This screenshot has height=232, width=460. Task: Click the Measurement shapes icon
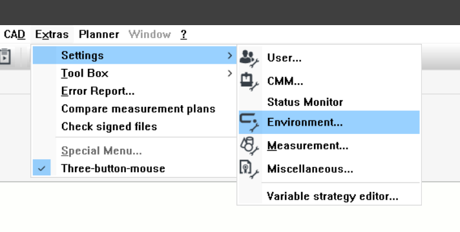pos(249,146)
